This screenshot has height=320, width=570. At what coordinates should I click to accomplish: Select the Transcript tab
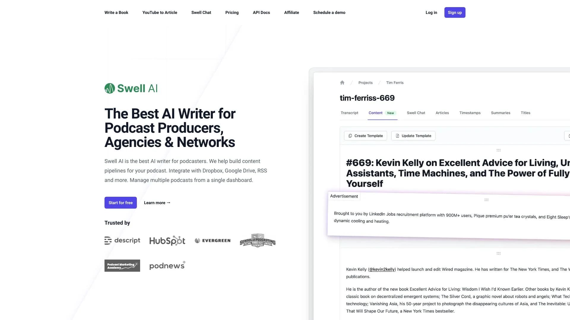(x=349, y=113)
